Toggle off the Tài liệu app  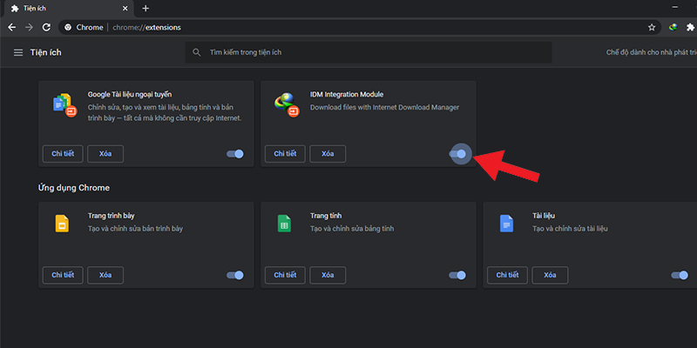tap(680, 275)
